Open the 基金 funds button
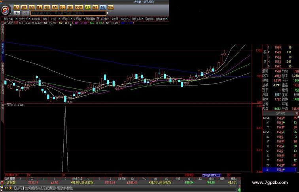Viewport: 299px width, 192px height. (39, 7)
